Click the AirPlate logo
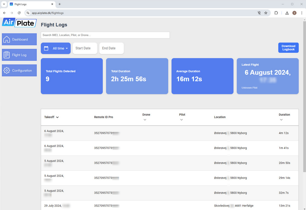 pos(19,23)
